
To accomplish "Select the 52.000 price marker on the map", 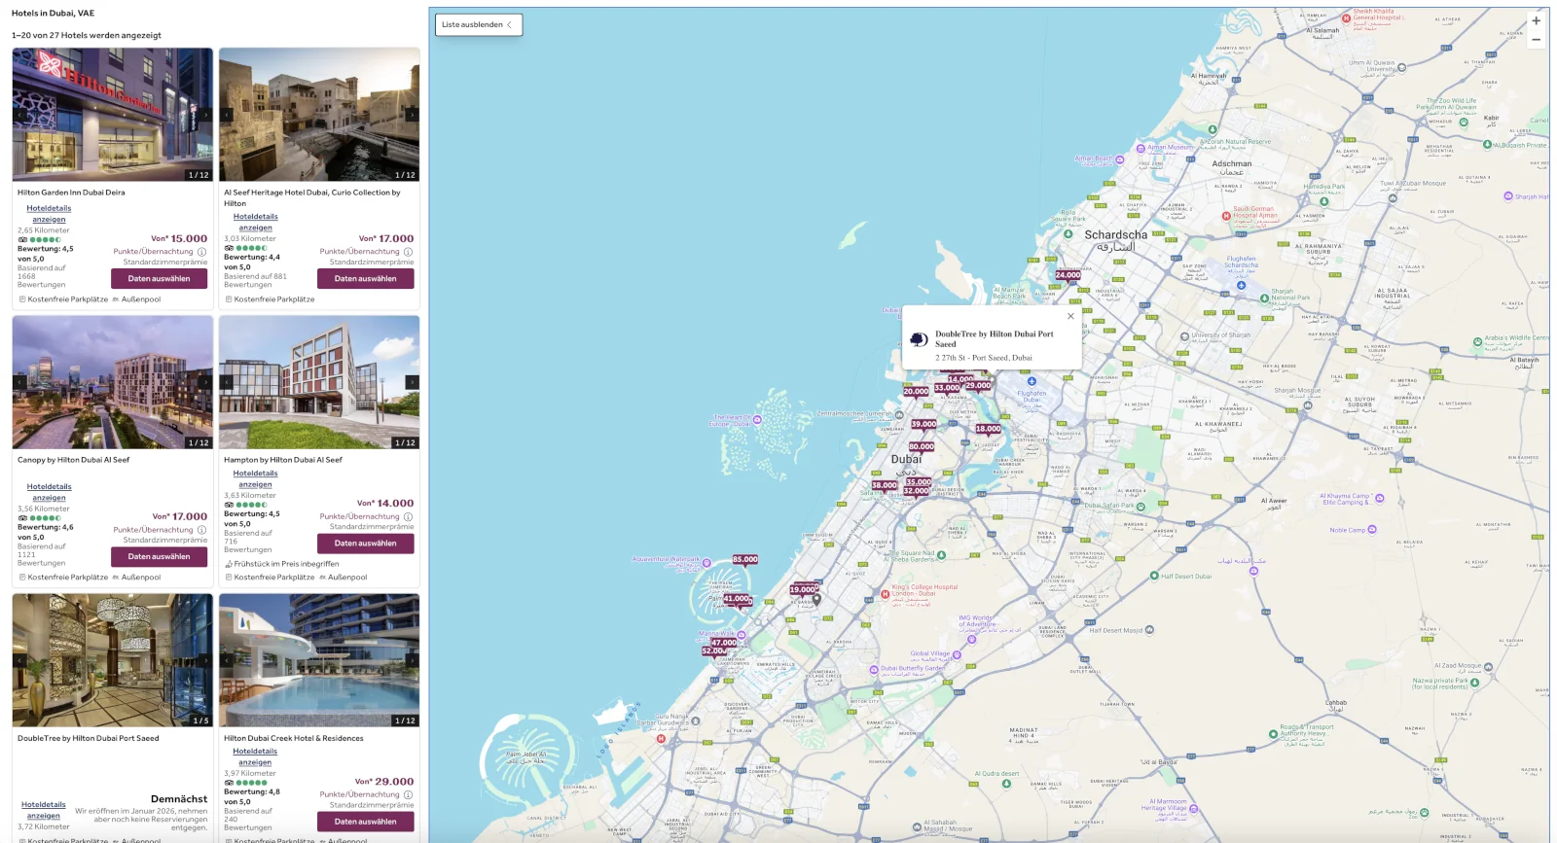I will click(714, 651).
